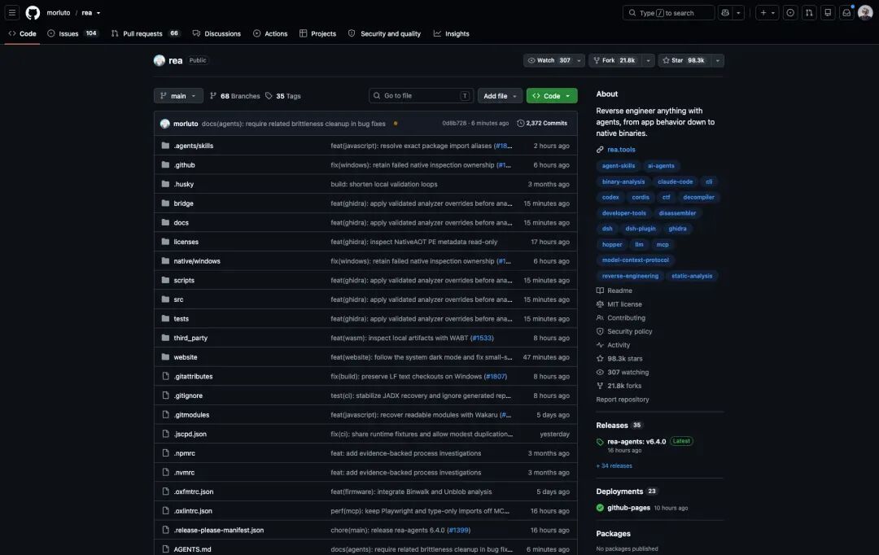Open the Projects tab
The width and height of the screenshot is (879, 555).
click(x=318, y=33)
